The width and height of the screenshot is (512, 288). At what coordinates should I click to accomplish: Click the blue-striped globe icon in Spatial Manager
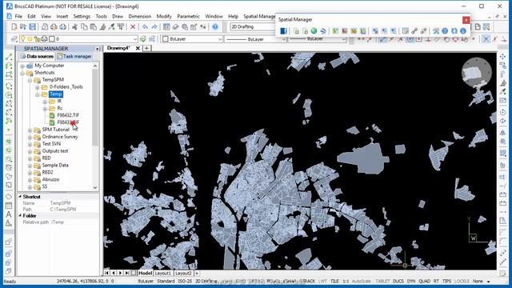tap(323, 31)
